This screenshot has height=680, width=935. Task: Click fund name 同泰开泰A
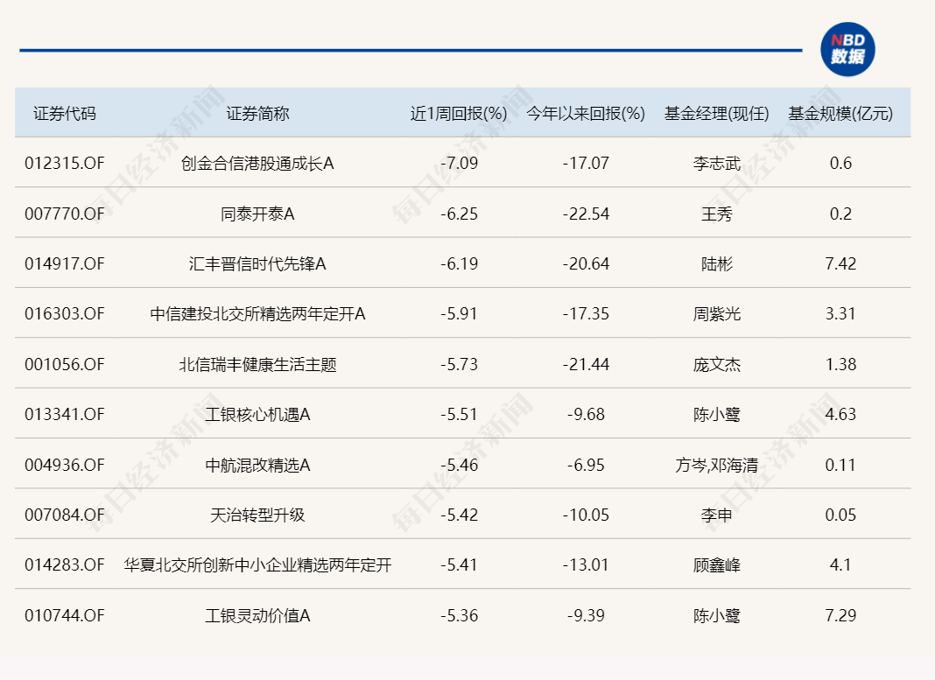pos(257,214)
